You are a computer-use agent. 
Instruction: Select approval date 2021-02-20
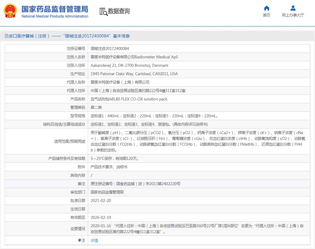(x=101, y=201)
